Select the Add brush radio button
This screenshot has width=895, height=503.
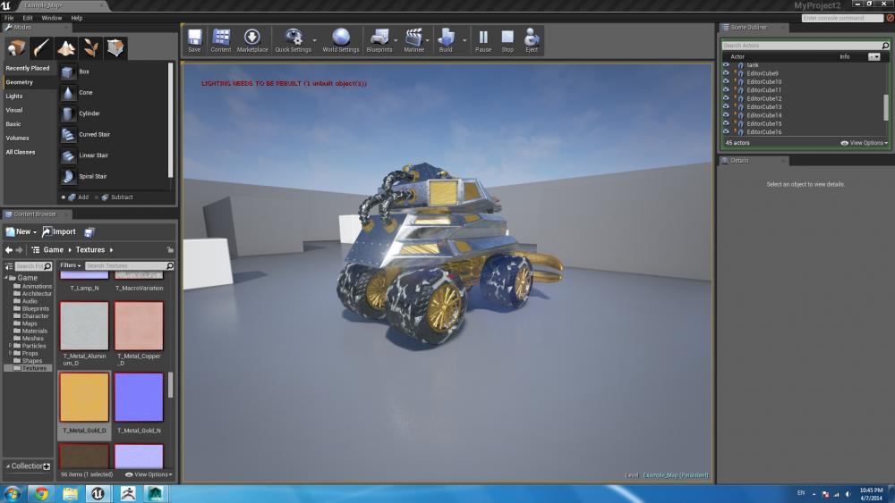point(64,197)
